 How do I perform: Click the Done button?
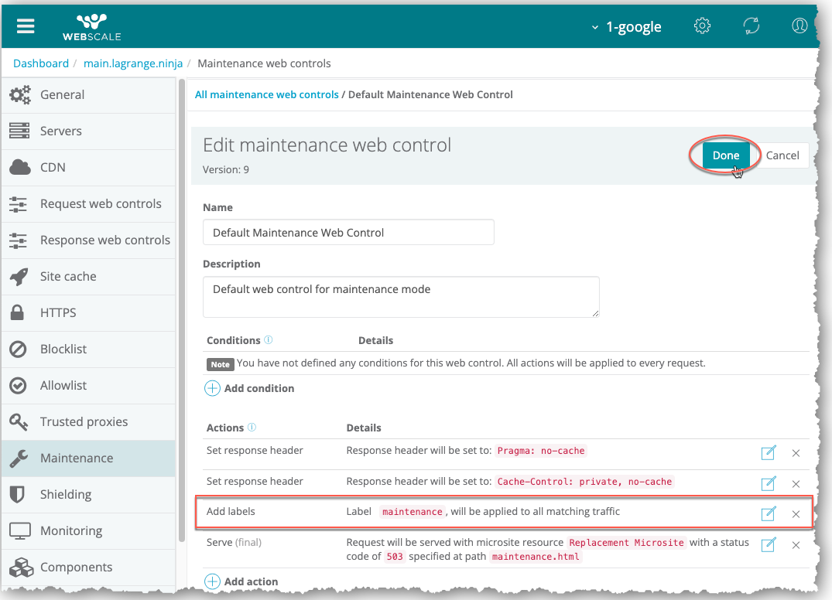tap(725, 155)
